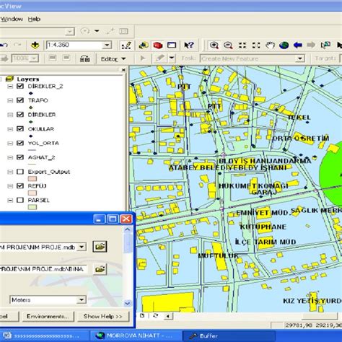Toggle the OKULLAR layer checkbox

coord(20,128)
